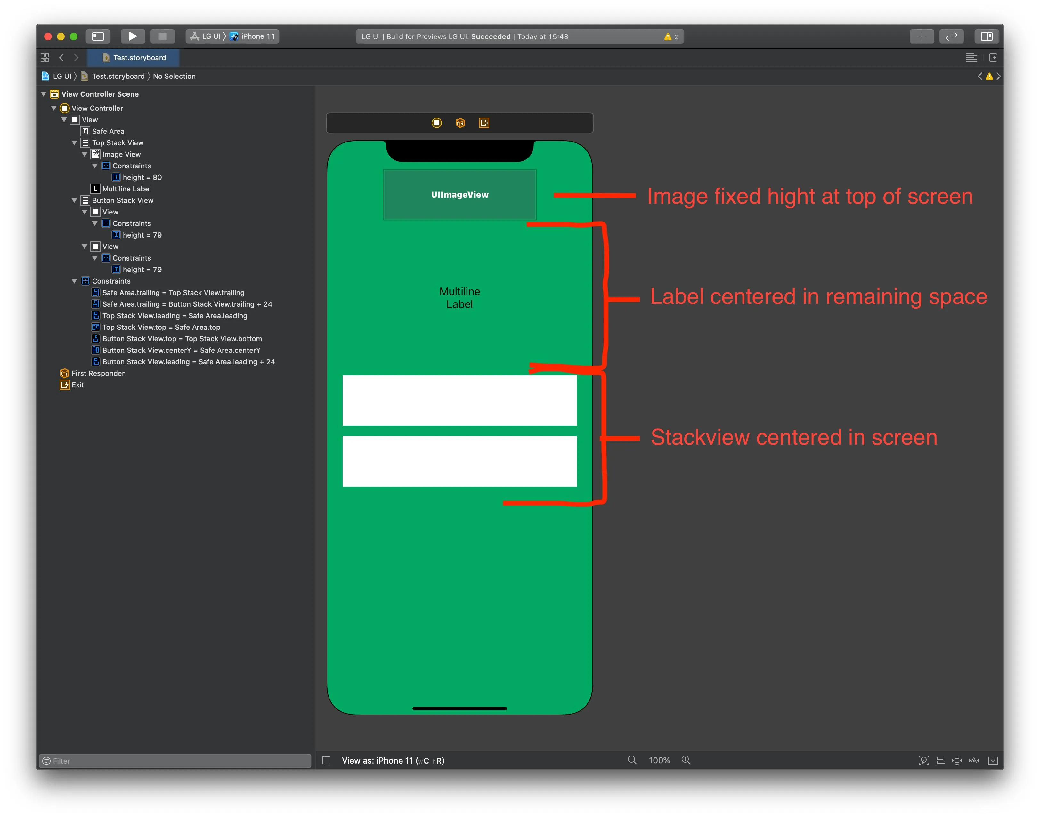Click the Run (play) button
The image size is (1040, 817).
133,36
